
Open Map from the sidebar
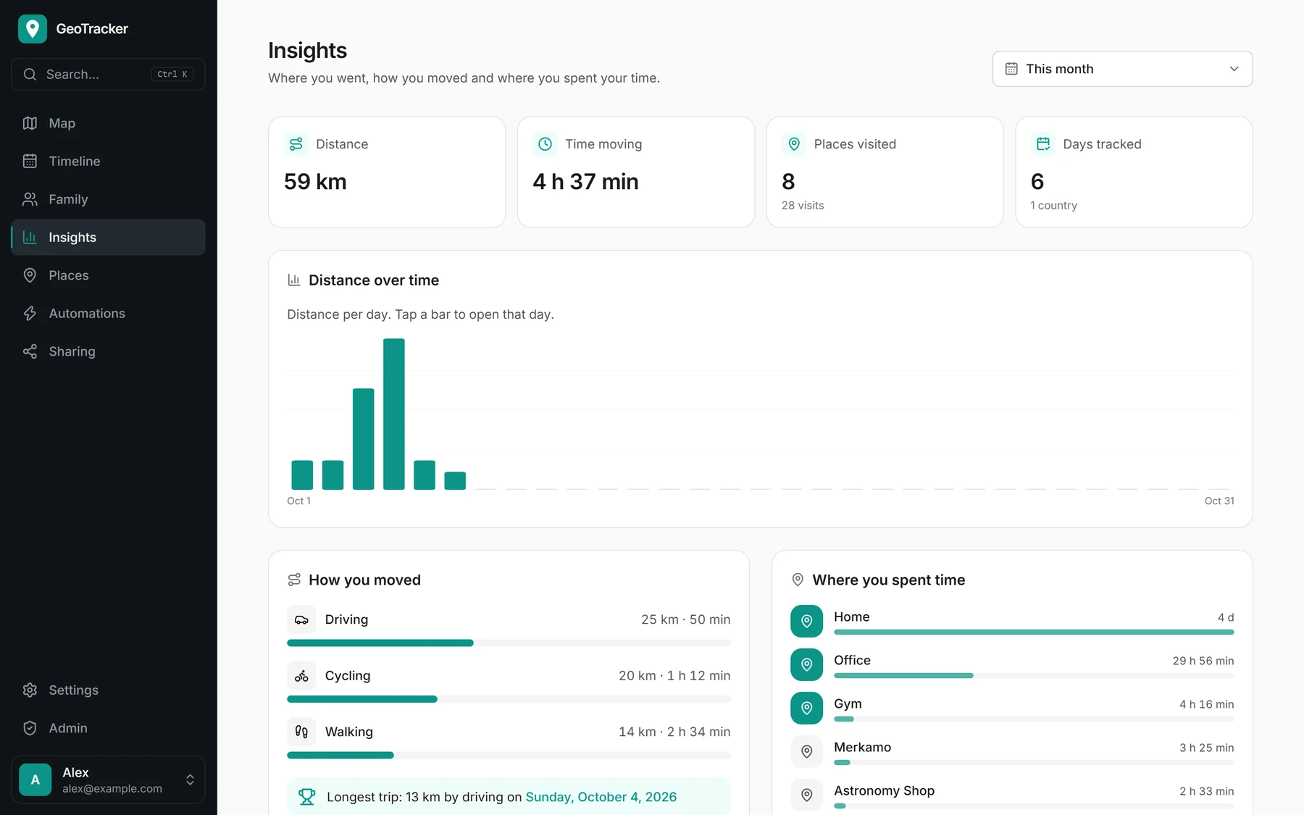(x=108, y=123)
